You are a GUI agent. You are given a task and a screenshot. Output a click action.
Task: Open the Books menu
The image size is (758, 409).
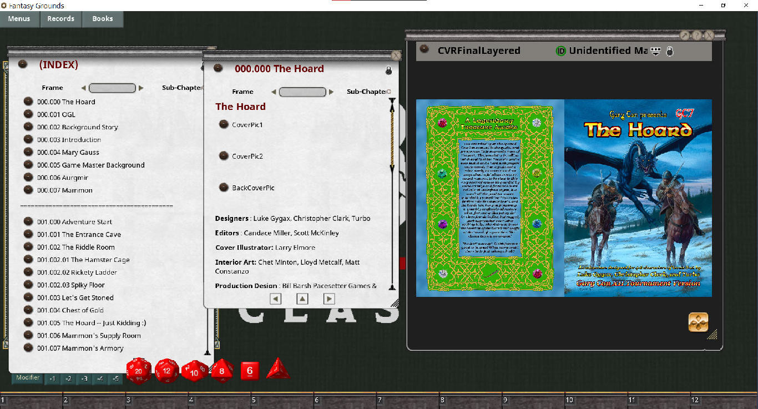pos(103,18)
